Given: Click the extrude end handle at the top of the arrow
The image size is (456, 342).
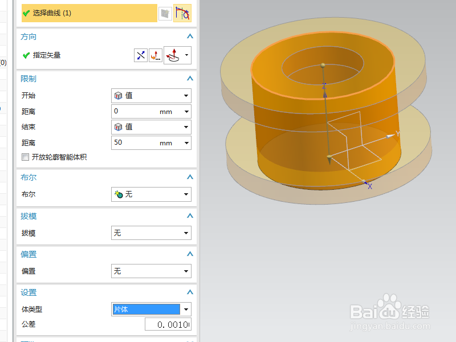Looking at the screenshot, I should click(x=323, y=66).
